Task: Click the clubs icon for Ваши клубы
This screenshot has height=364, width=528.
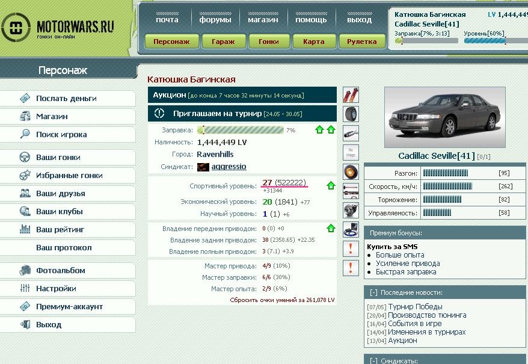Action: point(25,211)
